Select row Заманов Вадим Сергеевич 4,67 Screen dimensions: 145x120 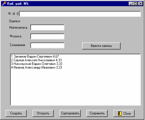tap(35, 56)
